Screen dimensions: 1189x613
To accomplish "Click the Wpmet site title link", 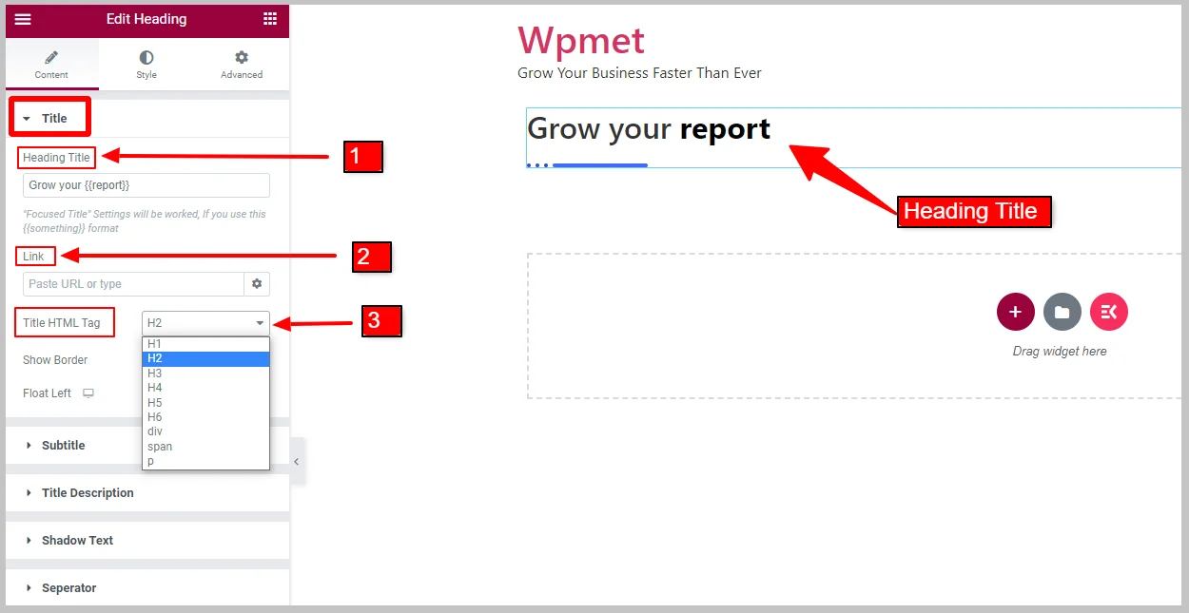I will [x=580, y=41].
